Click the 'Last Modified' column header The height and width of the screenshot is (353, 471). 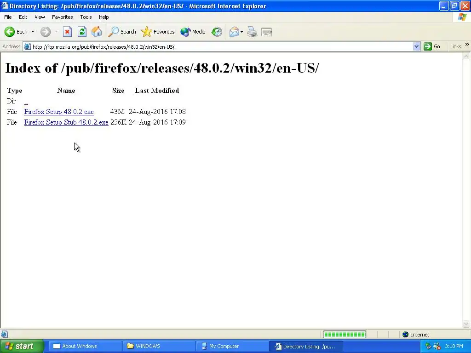pyautogui.click(x=157, y=91)
